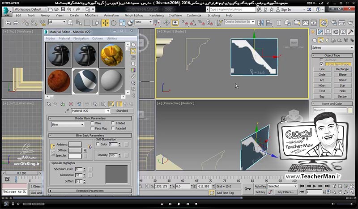Viewport: 358px width, 209px height.
Task: Click the Mirror tool icon
Action: tap(260, 23)
